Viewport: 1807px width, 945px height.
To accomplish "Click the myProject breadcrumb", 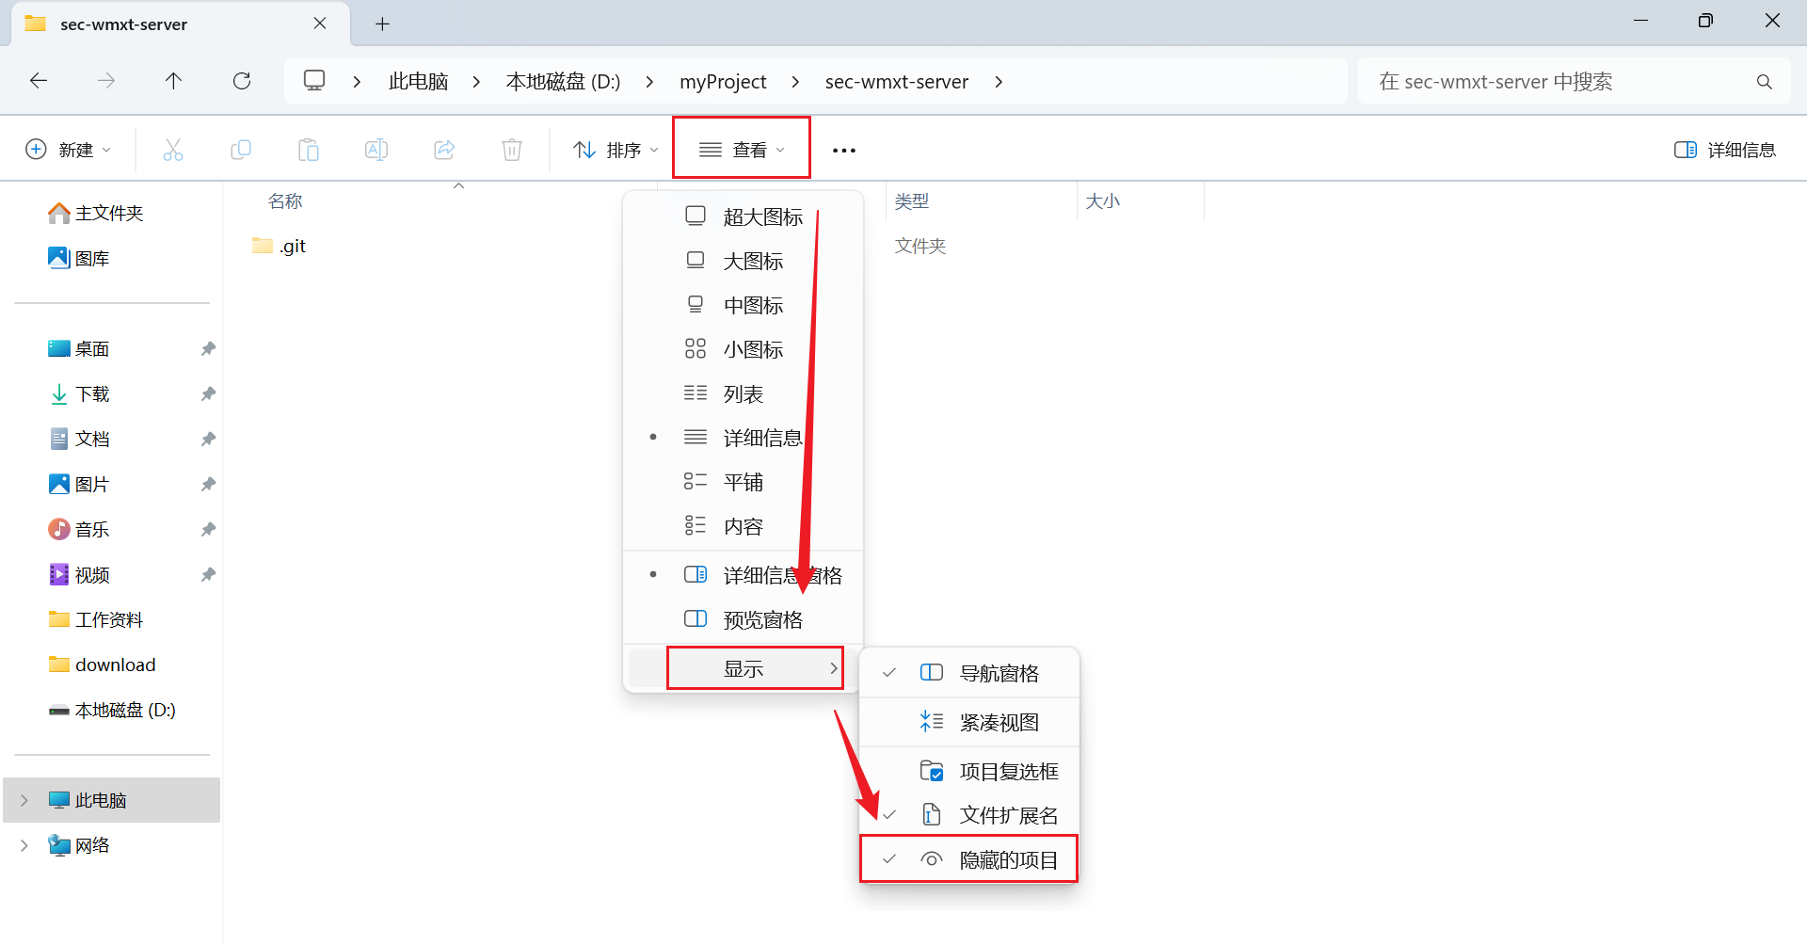I will coord(723,82).
